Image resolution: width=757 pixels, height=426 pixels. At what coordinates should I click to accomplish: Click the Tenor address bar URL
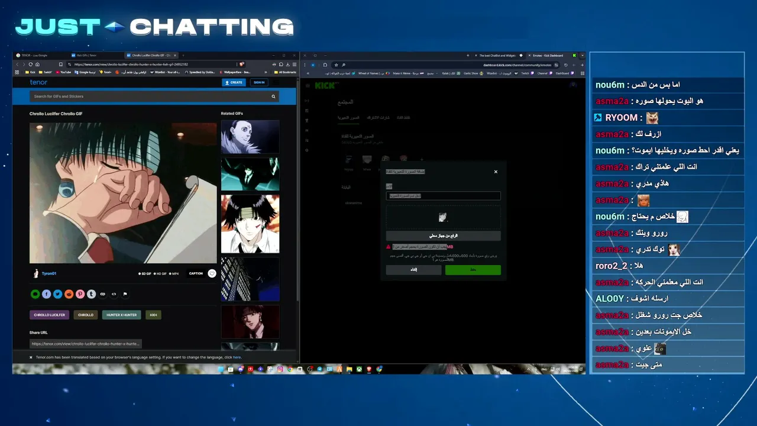pos(131,64)
